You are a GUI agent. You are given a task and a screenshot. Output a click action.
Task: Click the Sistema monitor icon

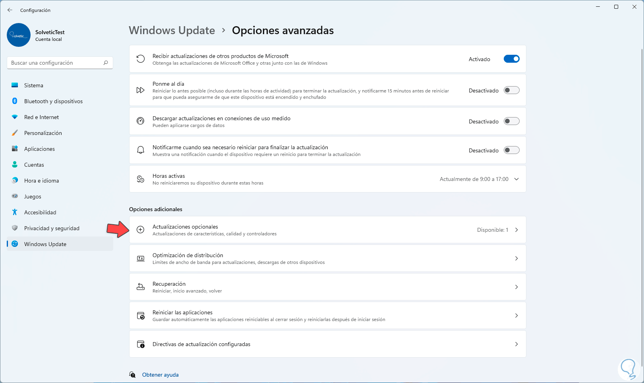tap(15, 85)
